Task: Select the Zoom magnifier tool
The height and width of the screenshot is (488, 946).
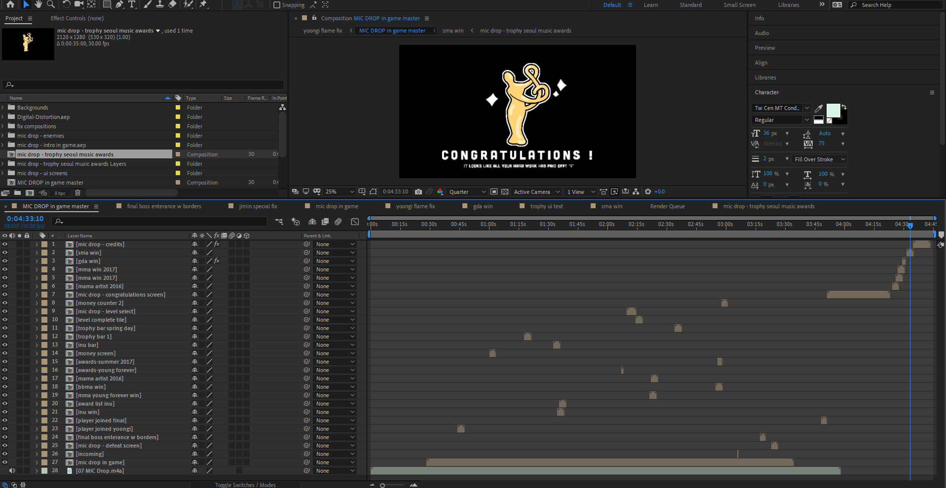Action: 50,4
